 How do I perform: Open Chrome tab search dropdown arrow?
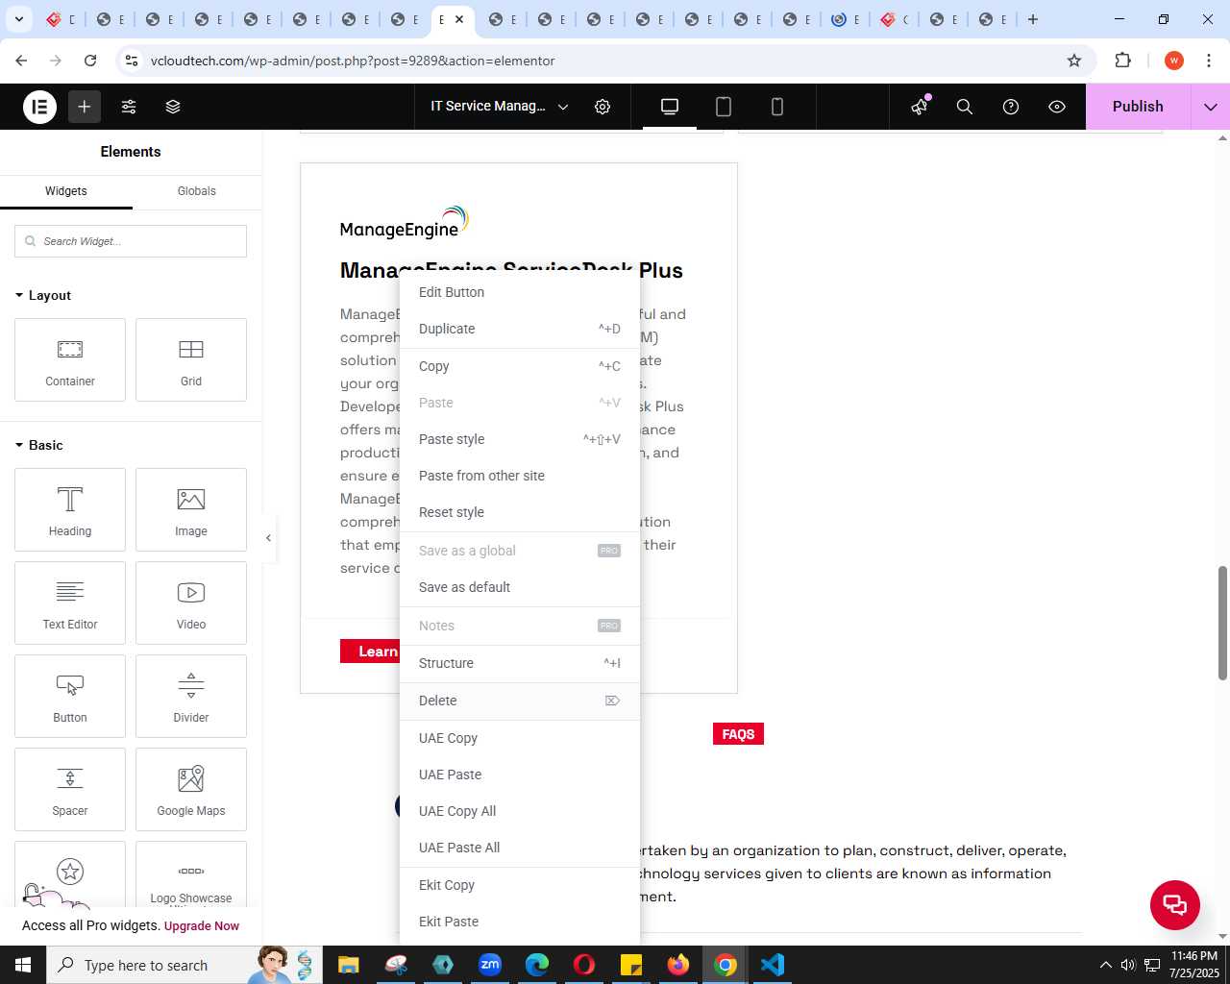point(18,19)
